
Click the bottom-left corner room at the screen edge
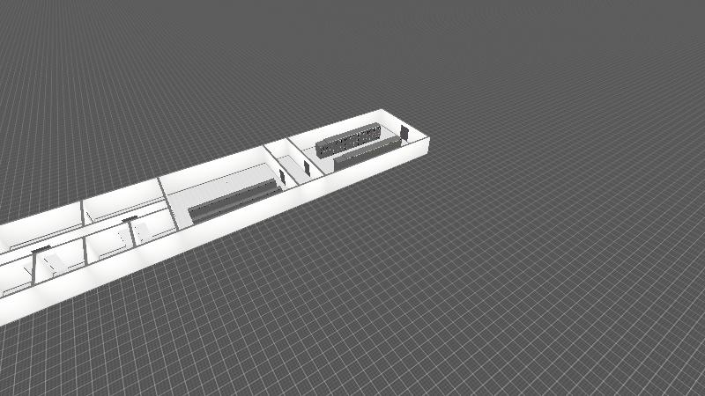(13, 280)
